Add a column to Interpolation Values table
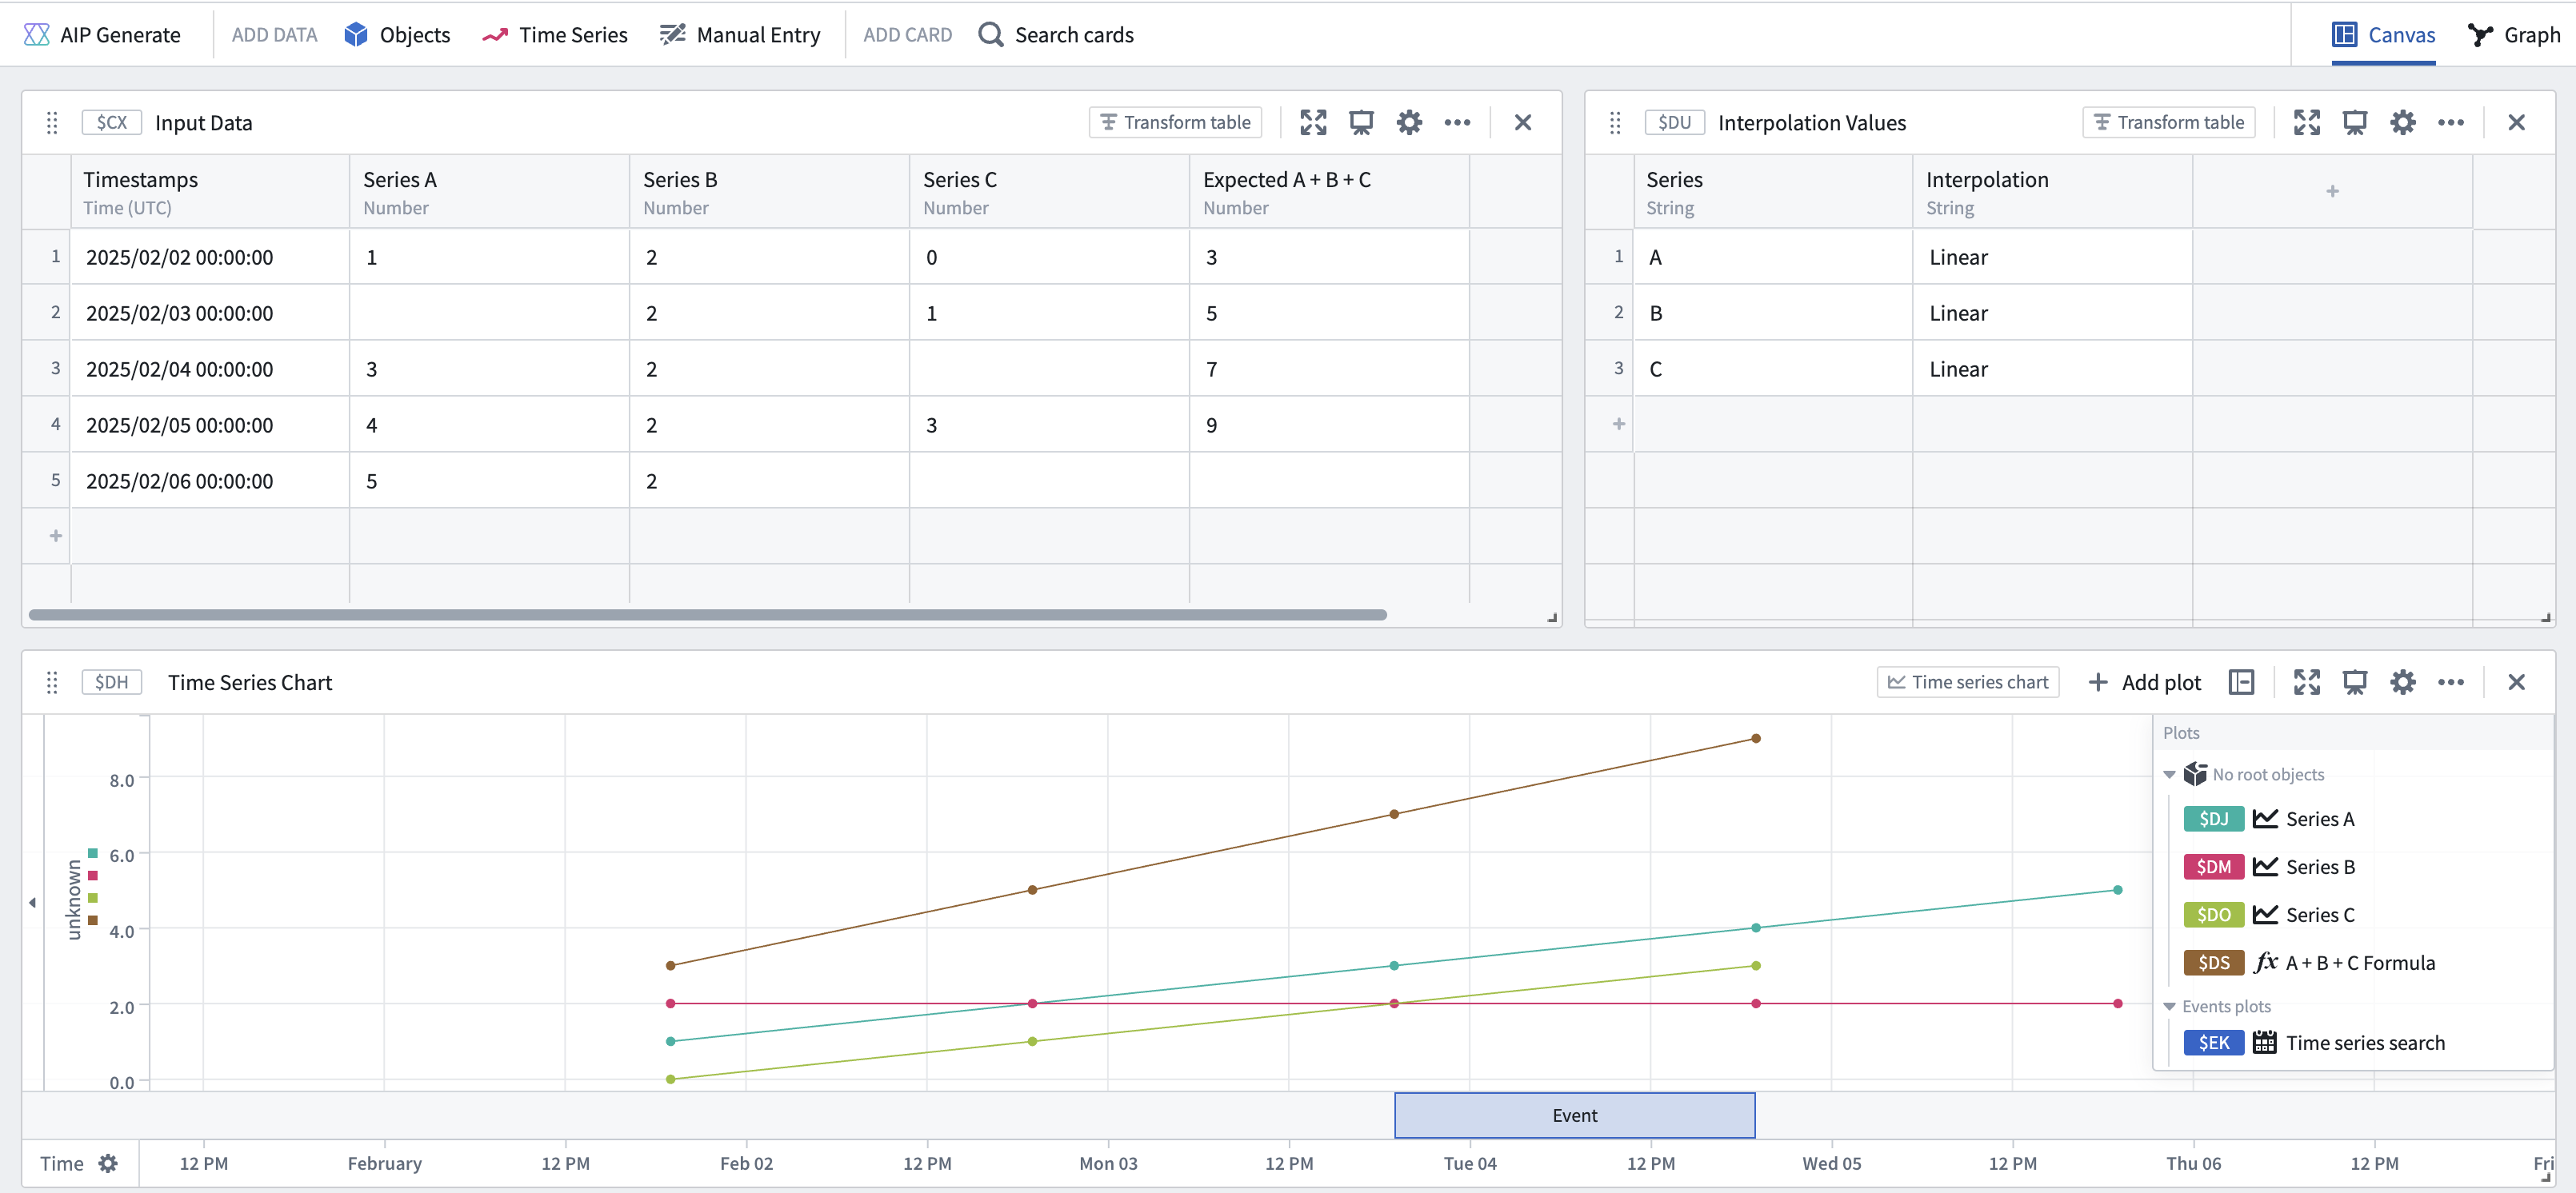The width and height of the screenshot is (2576, 1193). click(2332, 191)
